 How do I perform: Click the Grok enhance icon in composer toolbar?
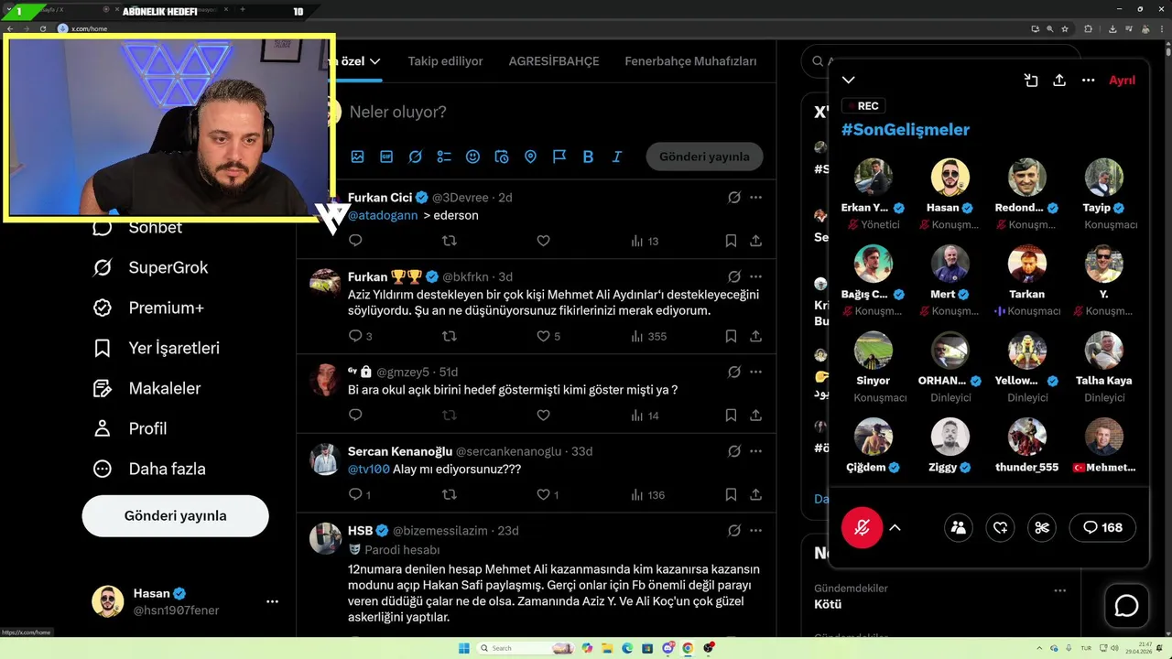point(415,157)
